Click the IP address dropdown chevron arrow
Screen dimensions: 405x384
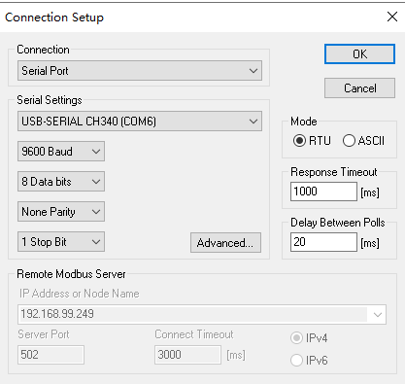pos(378,314)
